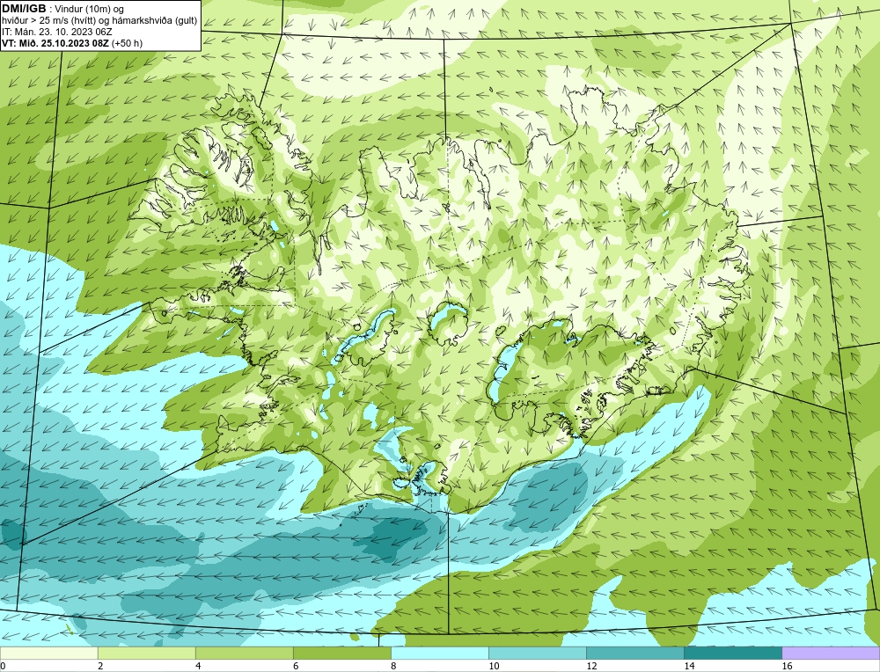Viewport: 880px width, 672px height.
Task: Click the 10–12 m/s turquoise swatch
Action: pos(537,653)
